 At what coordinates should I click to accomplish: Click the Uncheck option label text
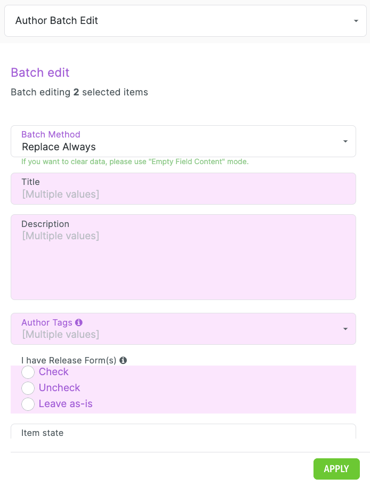click(60, 388)
